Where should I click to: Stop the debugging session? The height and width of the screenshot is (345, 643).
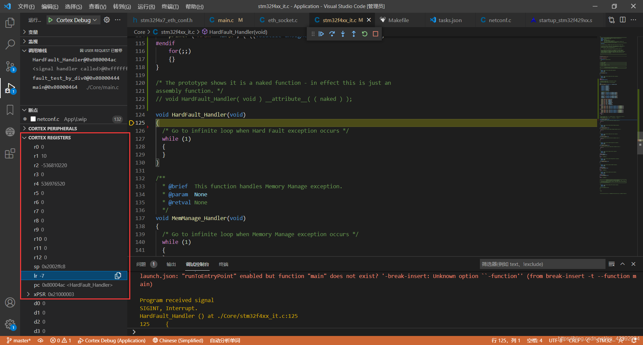click(375, 34)
